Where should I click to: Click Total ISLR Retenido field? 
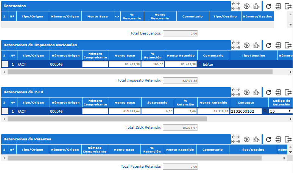[x=180, y=127]
